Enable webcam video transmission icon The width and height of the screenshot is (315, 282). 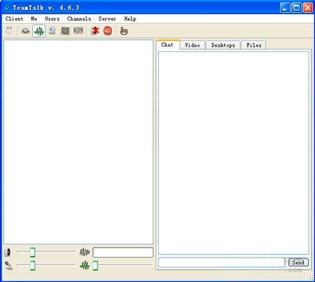pyautogui.click(x=52, y=31)
